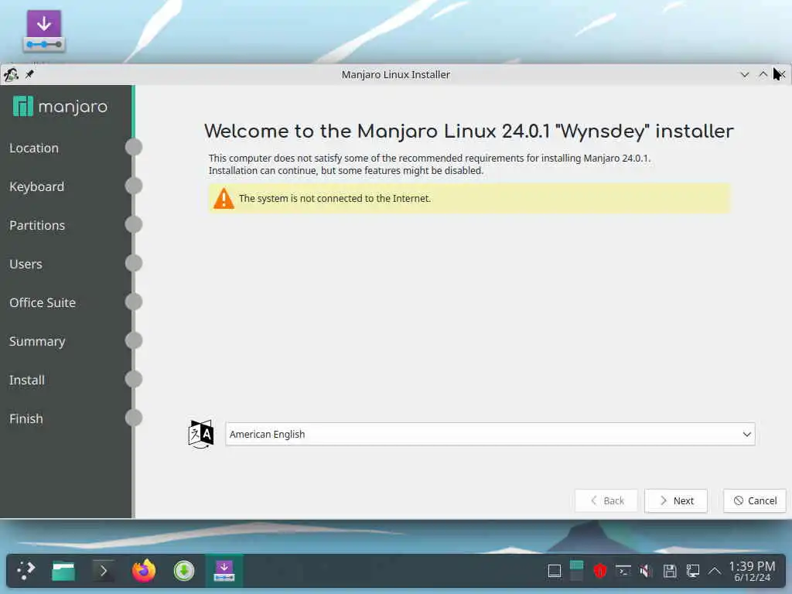Open the green download app on taskbar
Image resolution: width=792 pixels, height=594 pixels.
coord(184,571)
